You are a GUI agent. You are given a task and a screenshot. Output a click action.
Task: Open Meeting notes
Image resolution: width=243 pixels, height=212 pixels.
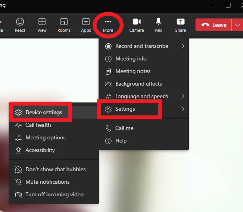click(144, 71)
